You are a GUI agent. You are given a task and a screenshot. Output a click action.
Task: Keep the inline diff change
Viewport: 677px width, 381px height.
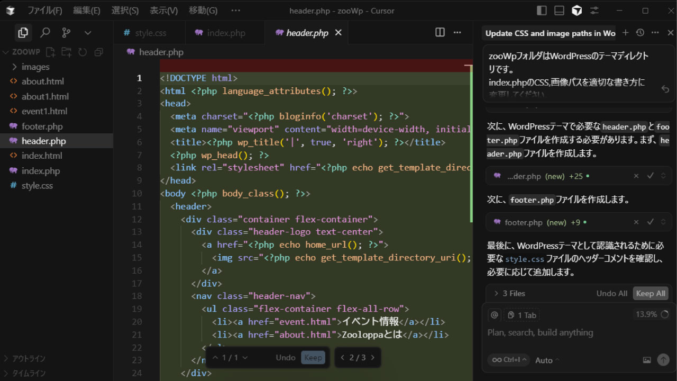tap(313, 358)
